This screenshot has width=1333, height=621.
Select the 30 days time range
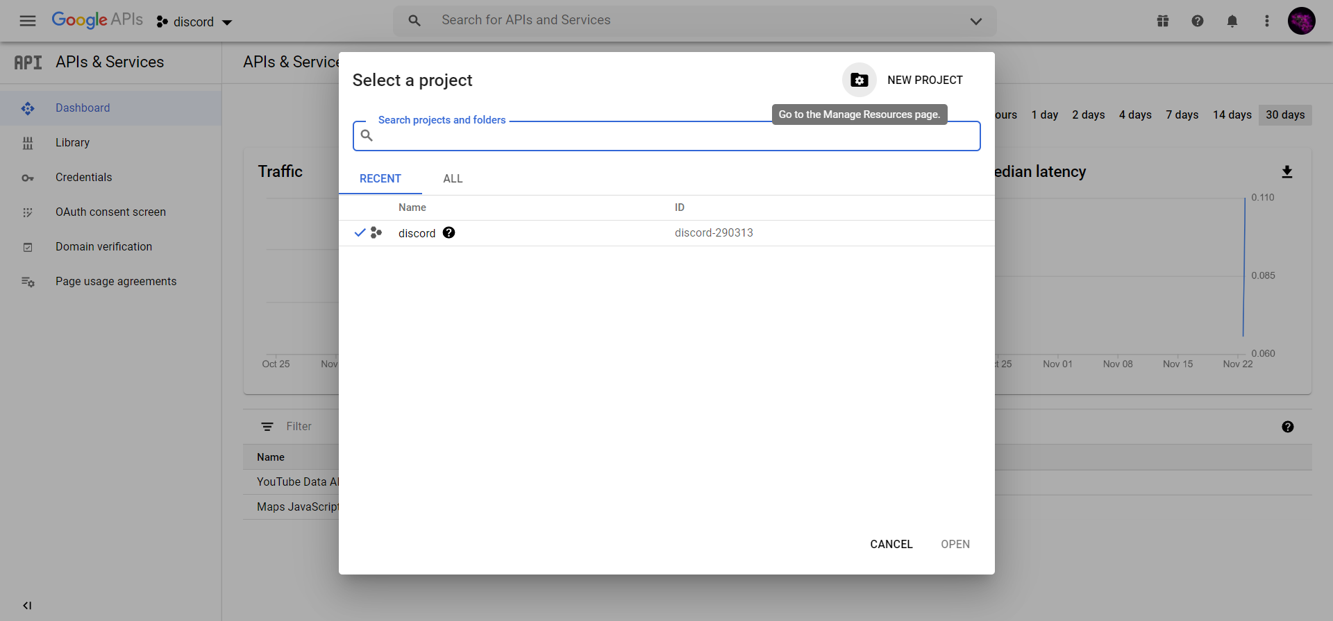point(1285,115)
